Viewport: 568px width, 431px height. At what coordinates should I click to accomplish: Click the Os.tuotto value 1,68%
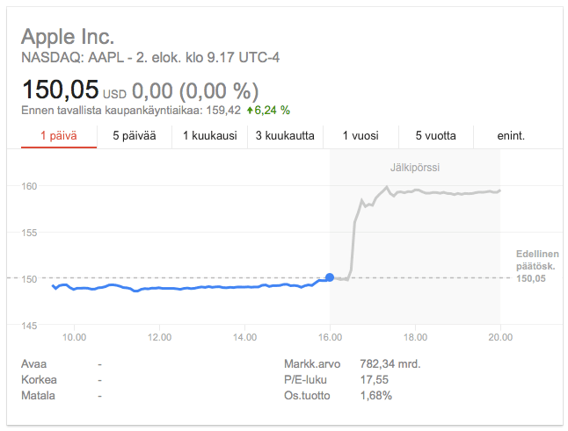coord(378,396)
